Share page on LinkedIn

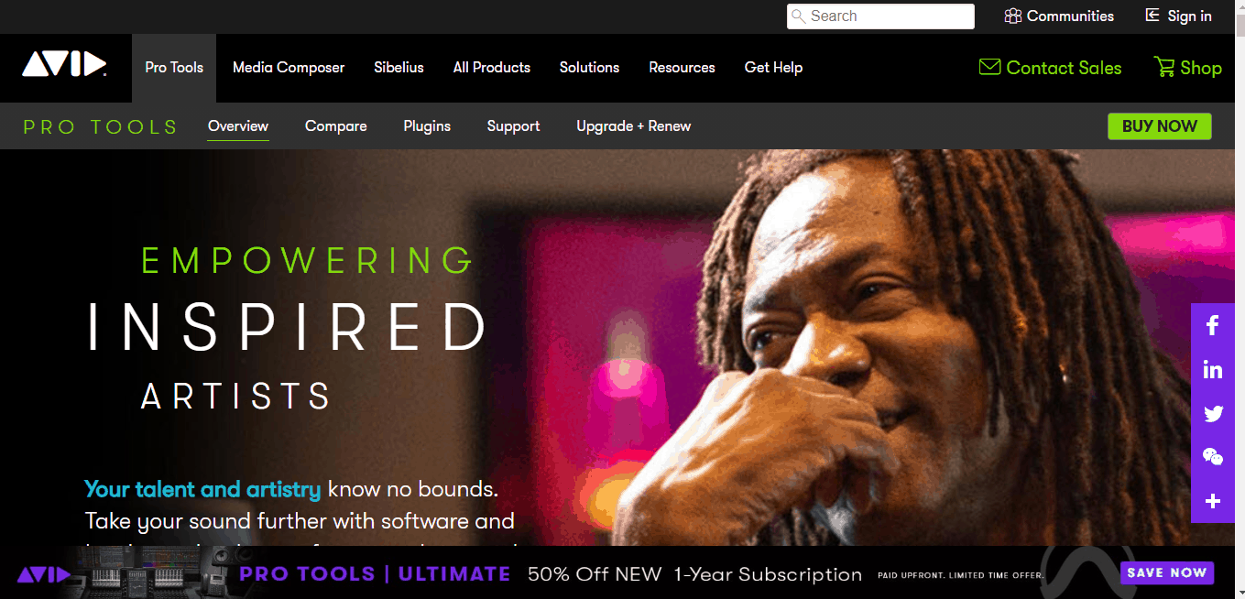tap(1213, 369)
